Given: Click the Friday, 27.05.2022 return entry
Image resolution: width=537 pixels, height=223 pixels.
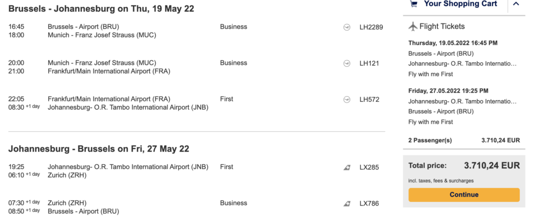Looking at the screenshot, I should coord(448,91).
